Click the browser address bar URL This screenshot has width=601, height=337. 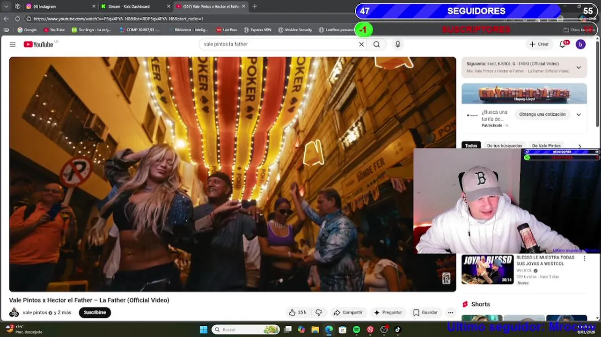point(118,19)
